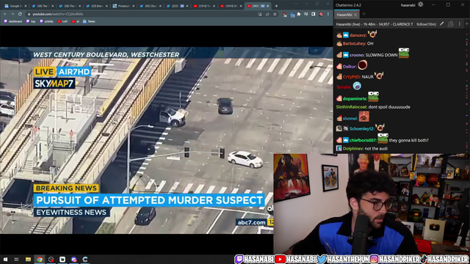Open the yt bookmark

pos(76,21)
